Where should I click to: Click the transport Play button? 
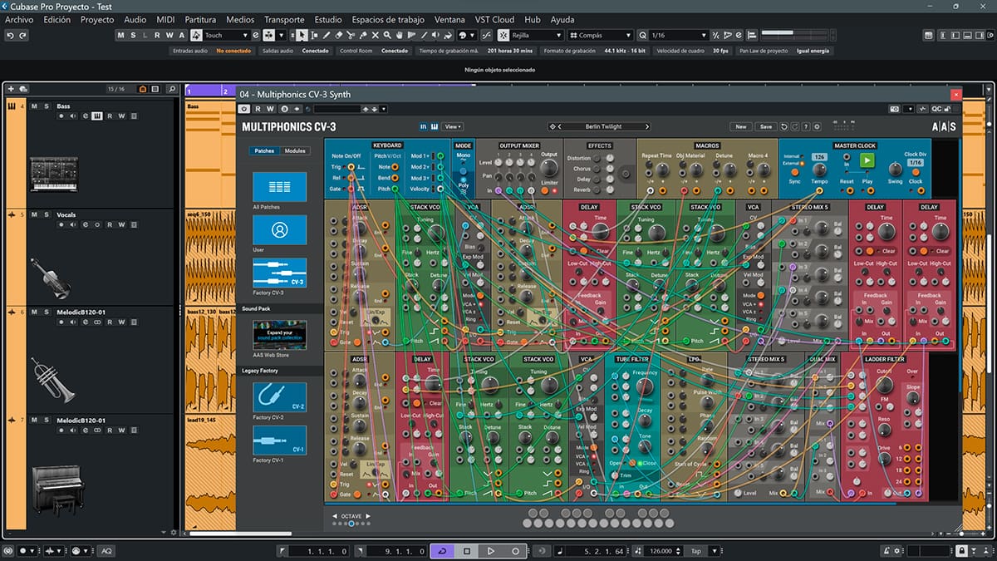tap(491, 551)
